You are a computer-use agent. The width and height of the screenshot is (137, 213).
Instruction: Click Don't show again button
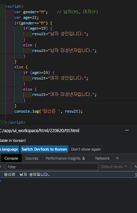point(86,149)
